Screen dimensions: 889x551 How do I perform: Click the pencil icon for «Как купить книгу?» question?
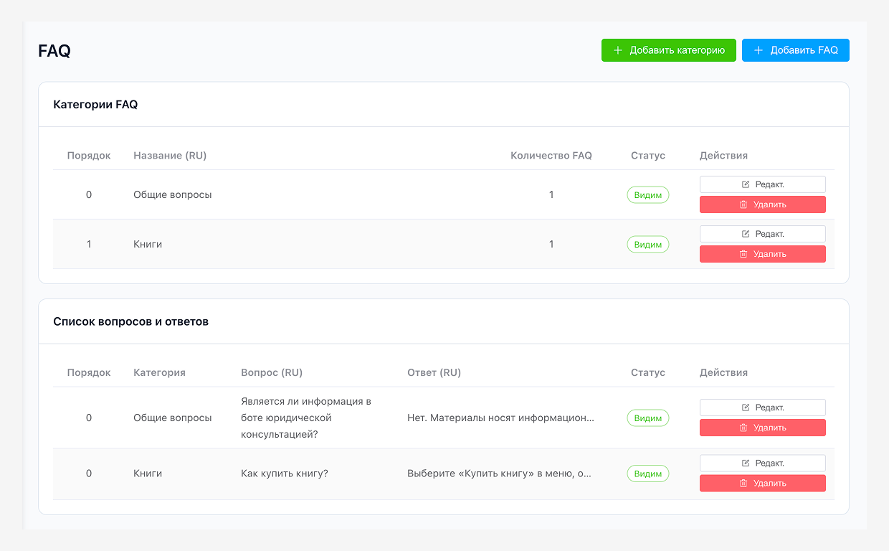point(746,463)
